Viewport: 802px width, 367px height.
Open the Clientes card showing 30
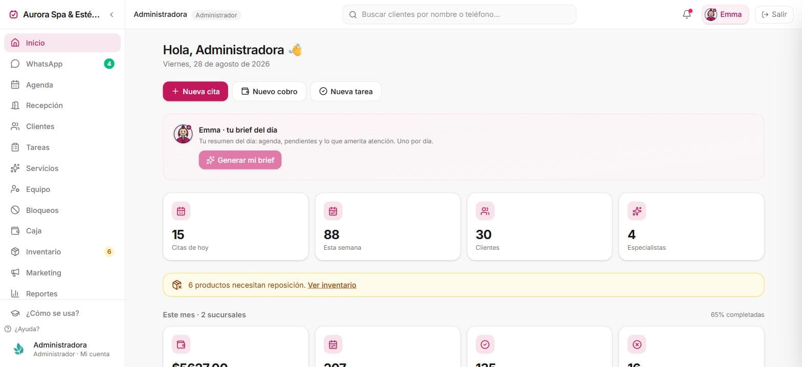point(540,226)
